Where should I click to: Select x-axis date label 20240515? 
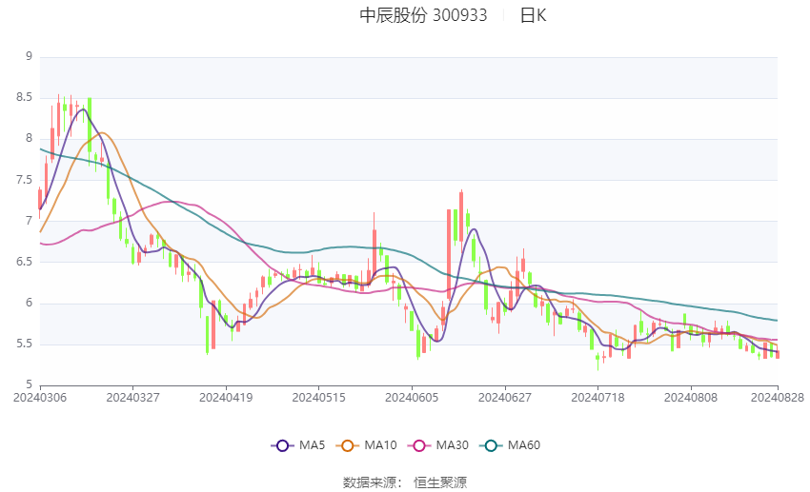point(318,398)
